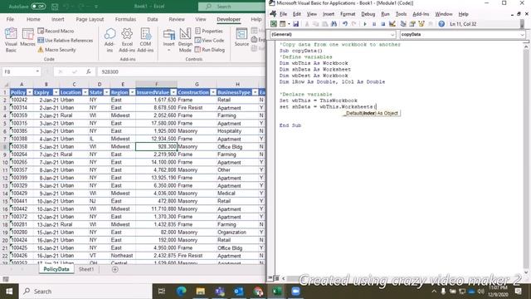Click Source button in Excel ribbon

[241, 37]
